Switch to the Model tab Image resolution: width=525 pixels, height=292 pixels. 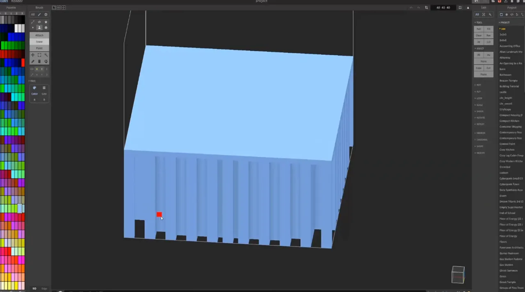(x=4, y=1)
